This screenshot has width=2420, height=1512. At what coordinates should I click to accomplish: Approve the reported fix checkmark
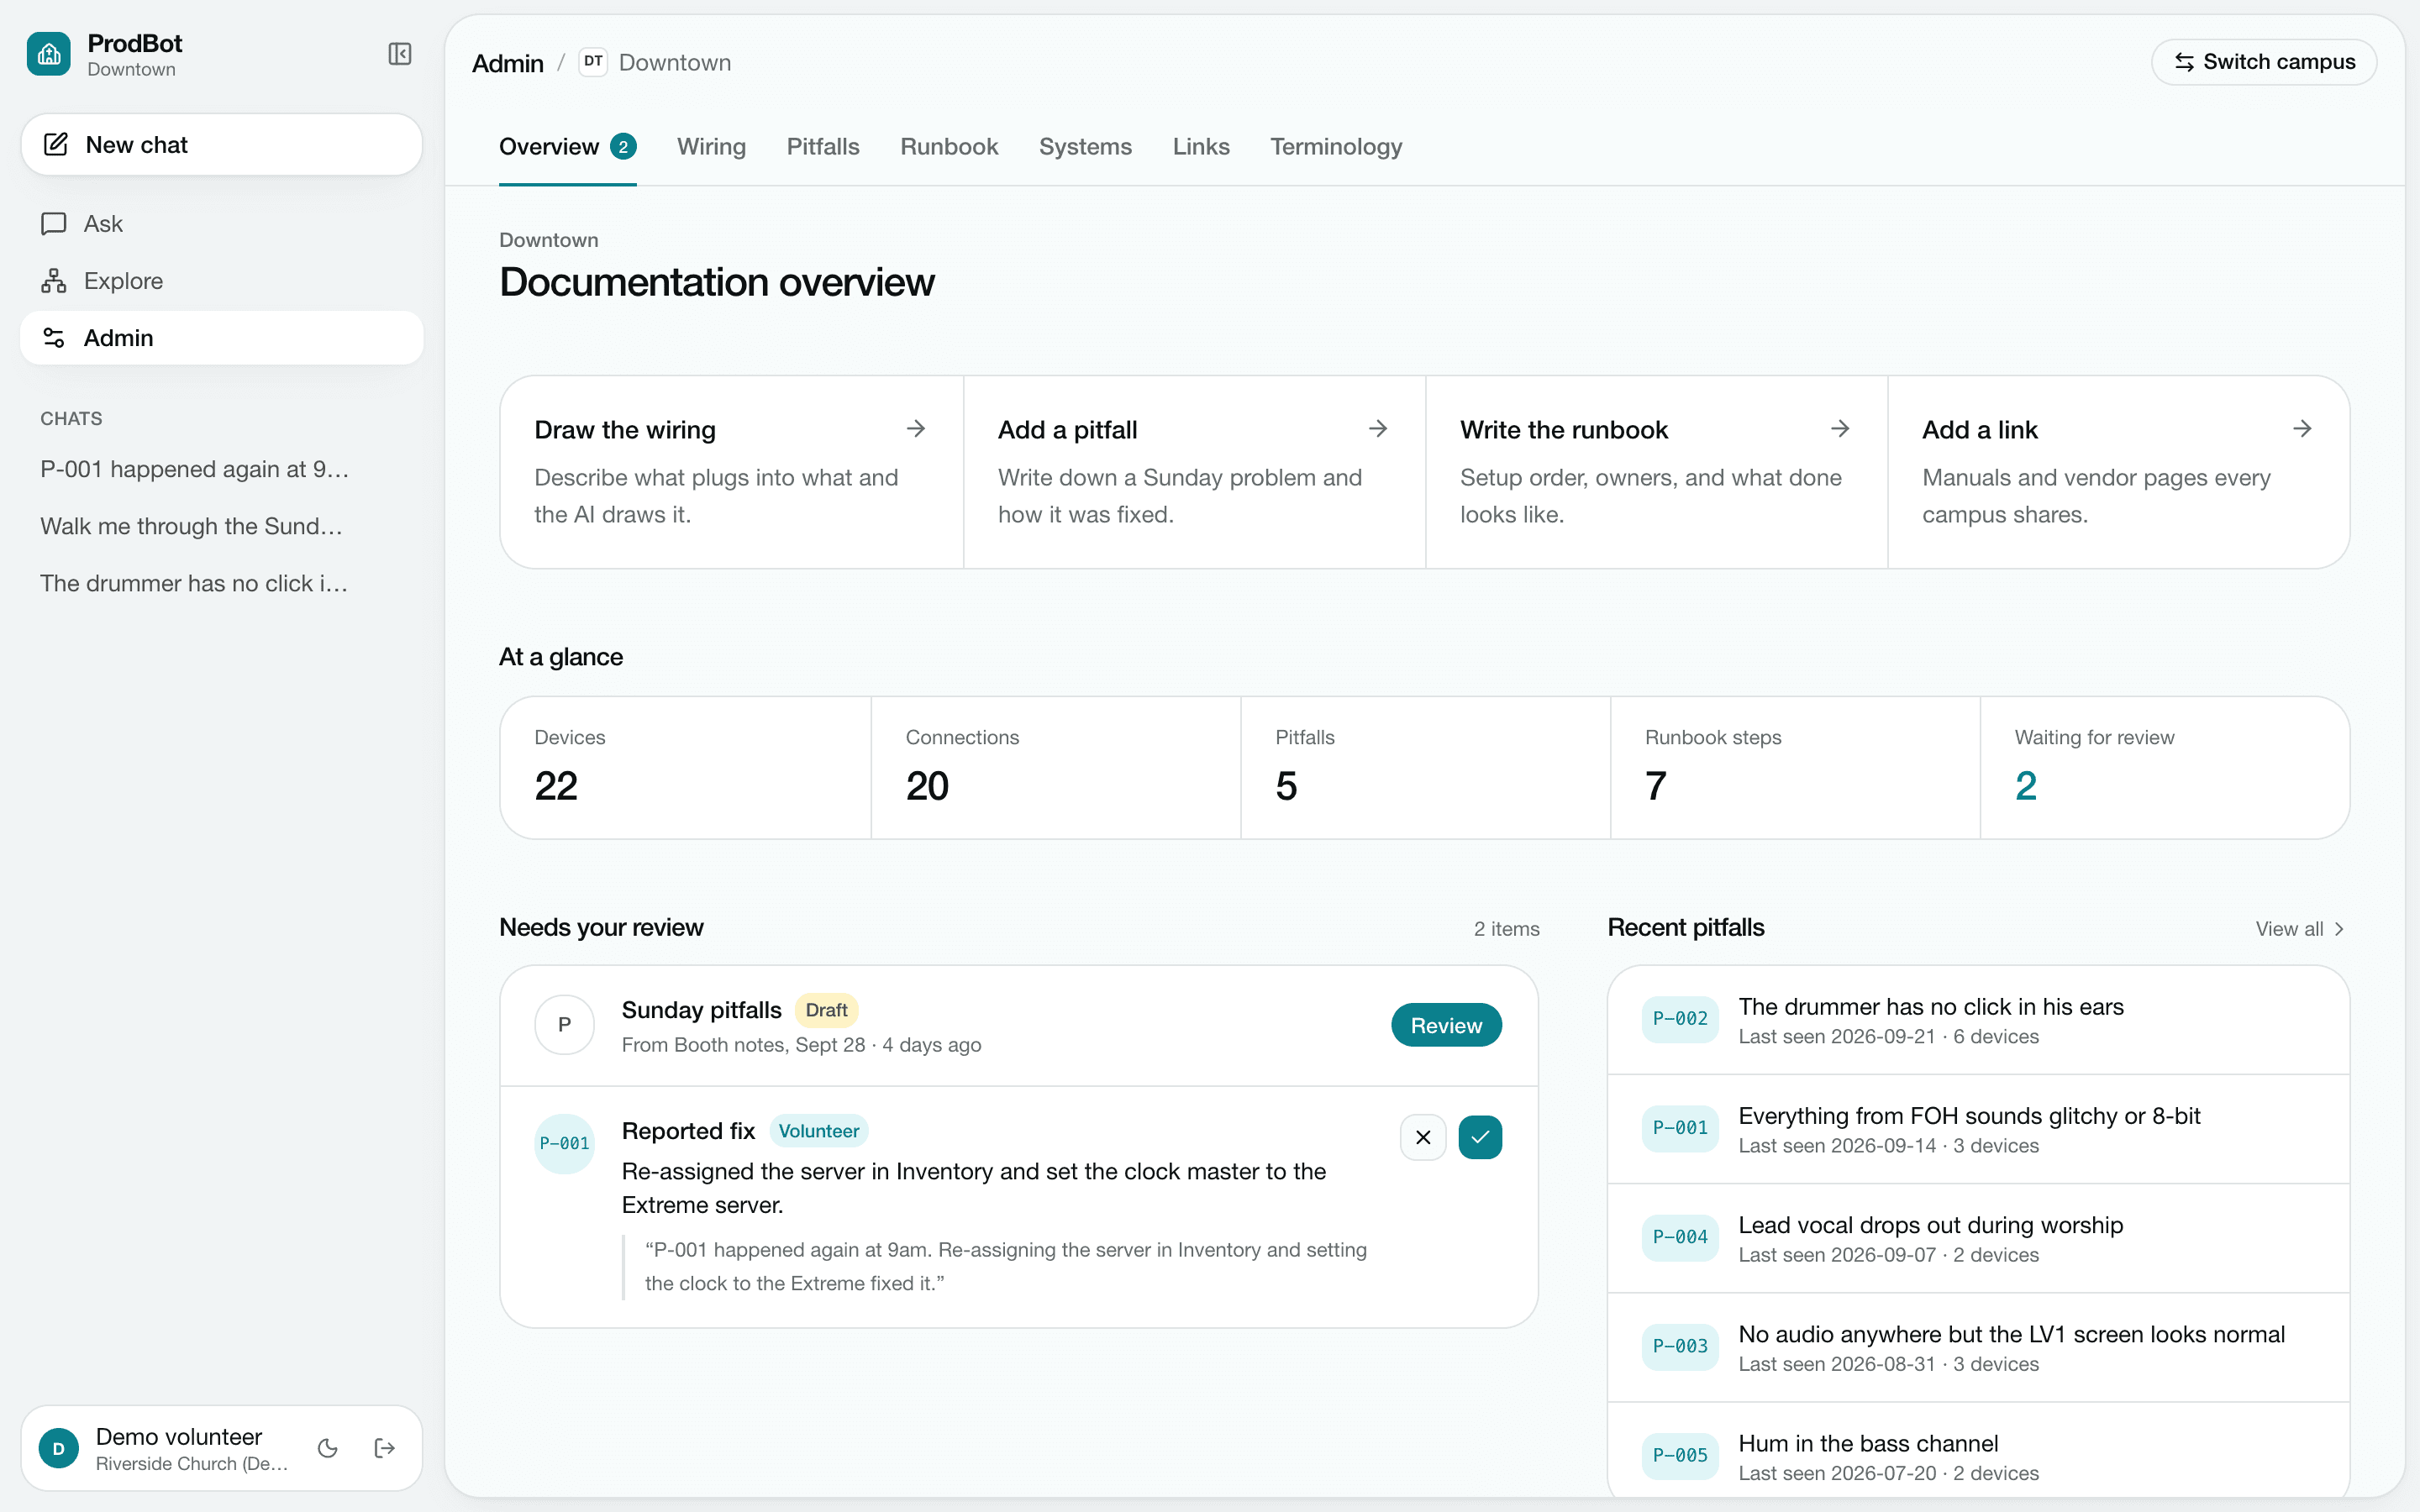coord(1480,1137)
